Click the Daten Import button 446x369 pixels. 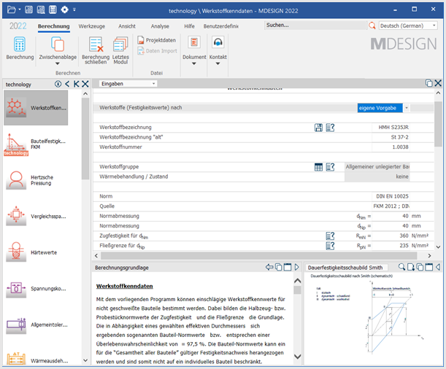[157, 51]
